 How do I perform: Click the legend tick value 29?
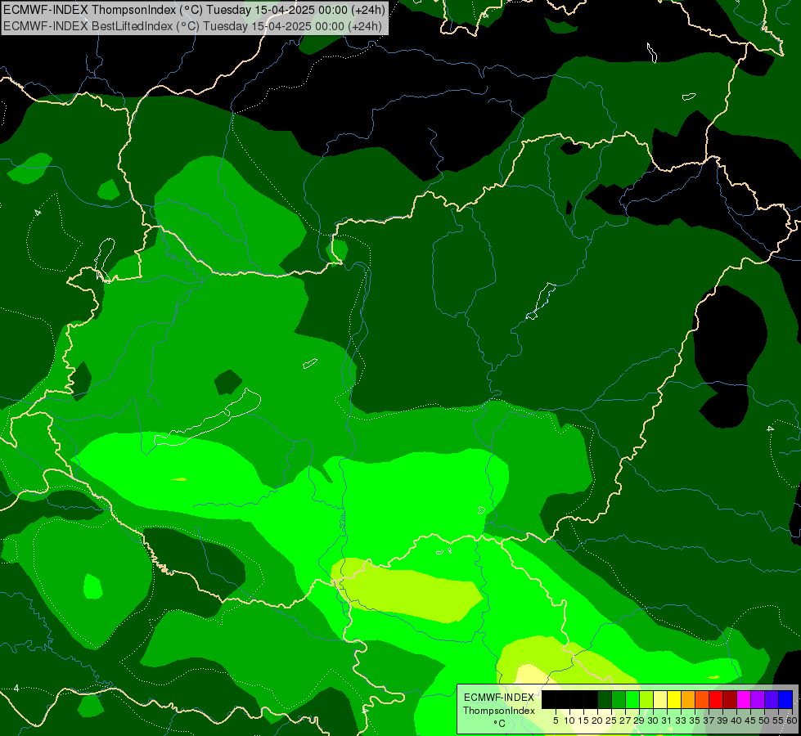click(638, 720)
